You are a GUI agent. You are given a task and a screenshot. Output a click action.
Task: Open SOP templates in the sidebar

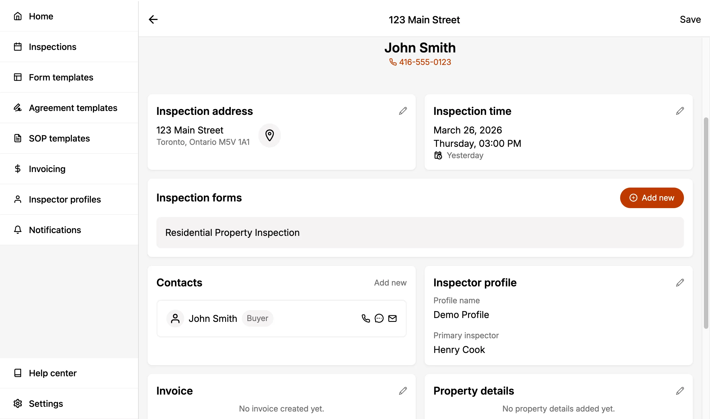coord(69,138)
